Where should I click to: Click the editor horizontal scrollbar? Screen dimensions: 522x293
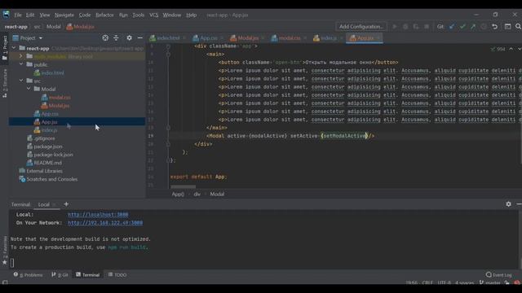point(183,186)
